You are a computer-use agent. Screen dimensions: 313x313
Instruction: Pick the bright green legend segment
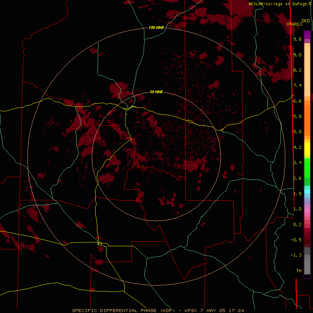click(307, 168)
